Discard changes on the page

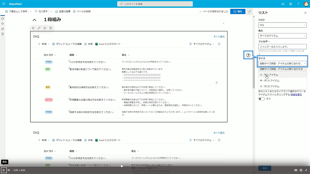[63, 11]
